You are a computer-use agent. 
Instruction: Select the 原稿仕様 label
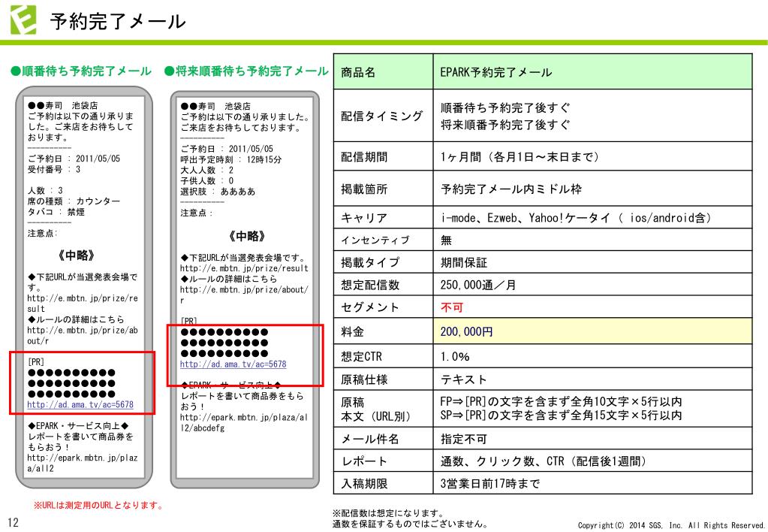point(364,379)
